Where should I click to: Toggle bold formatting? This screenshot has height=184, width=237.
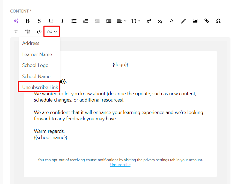[28, 21]
